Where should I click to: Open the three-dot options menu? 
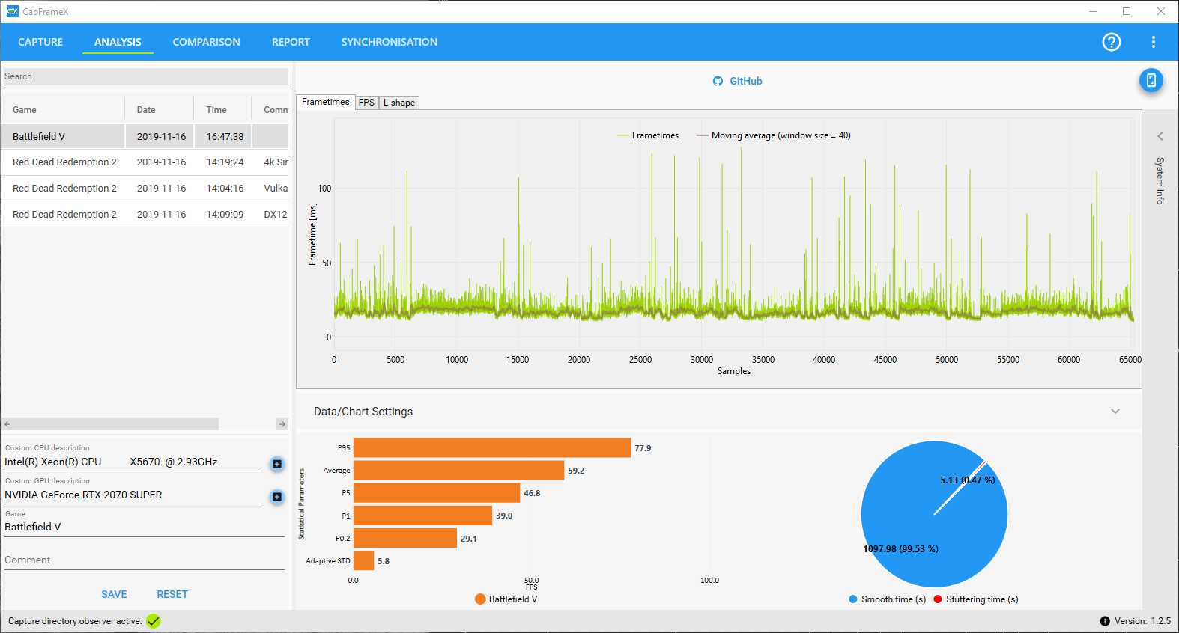[x=1154, y=42]
